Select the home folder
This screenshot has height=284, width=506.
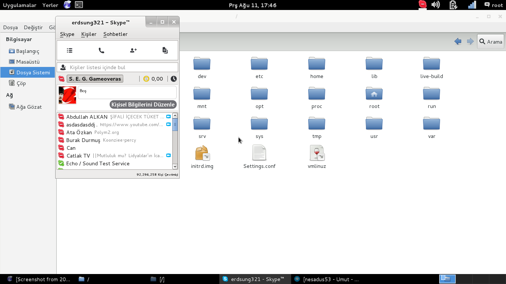point(317,68)
